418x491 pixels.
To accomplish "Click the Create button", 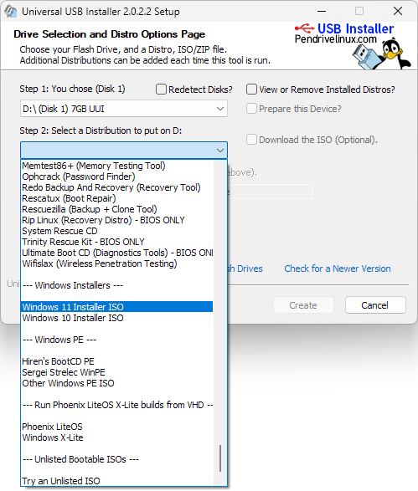I will (x=303, y=305).
